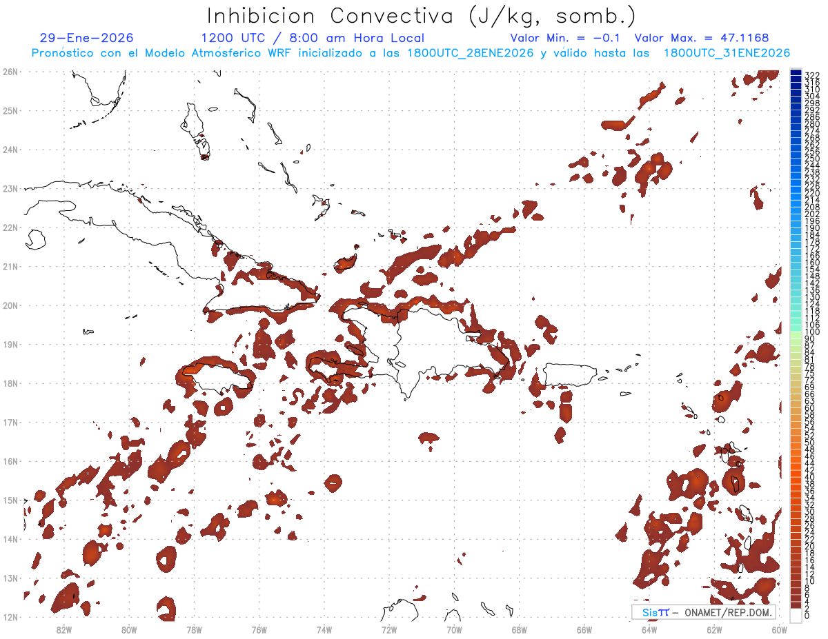Select the date label '29-Ene-2026'
Image resolution: width=828 pixels, height=639 pixels.
(87, 38)
